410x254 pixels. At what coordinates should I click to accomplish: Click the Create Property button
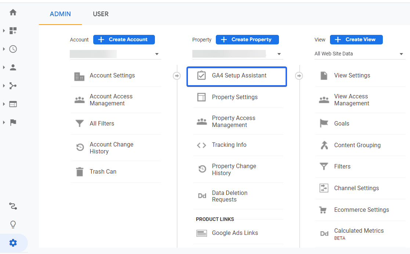[247, 40]
